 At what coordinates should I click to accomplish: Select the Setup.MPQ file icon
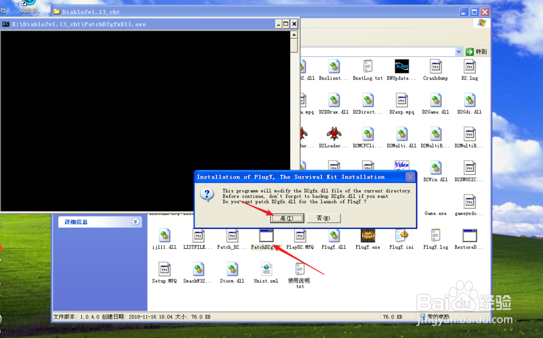(x=165, y=269)
